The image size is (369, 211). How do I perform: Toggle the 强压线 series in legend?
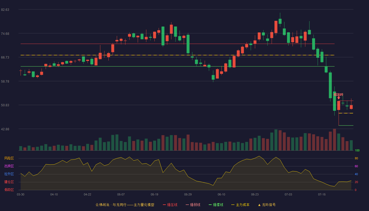[x=172, y=205]
